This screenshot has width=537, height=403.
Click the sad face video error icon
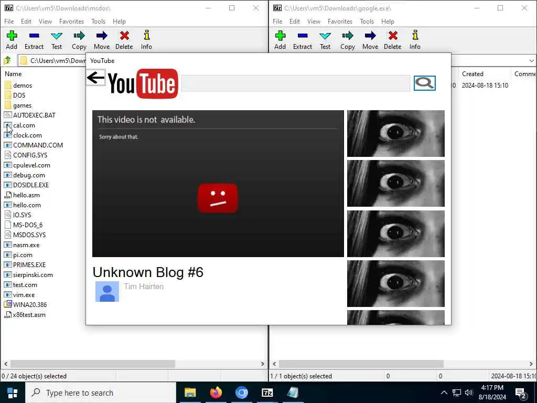(x=218, y=198)
